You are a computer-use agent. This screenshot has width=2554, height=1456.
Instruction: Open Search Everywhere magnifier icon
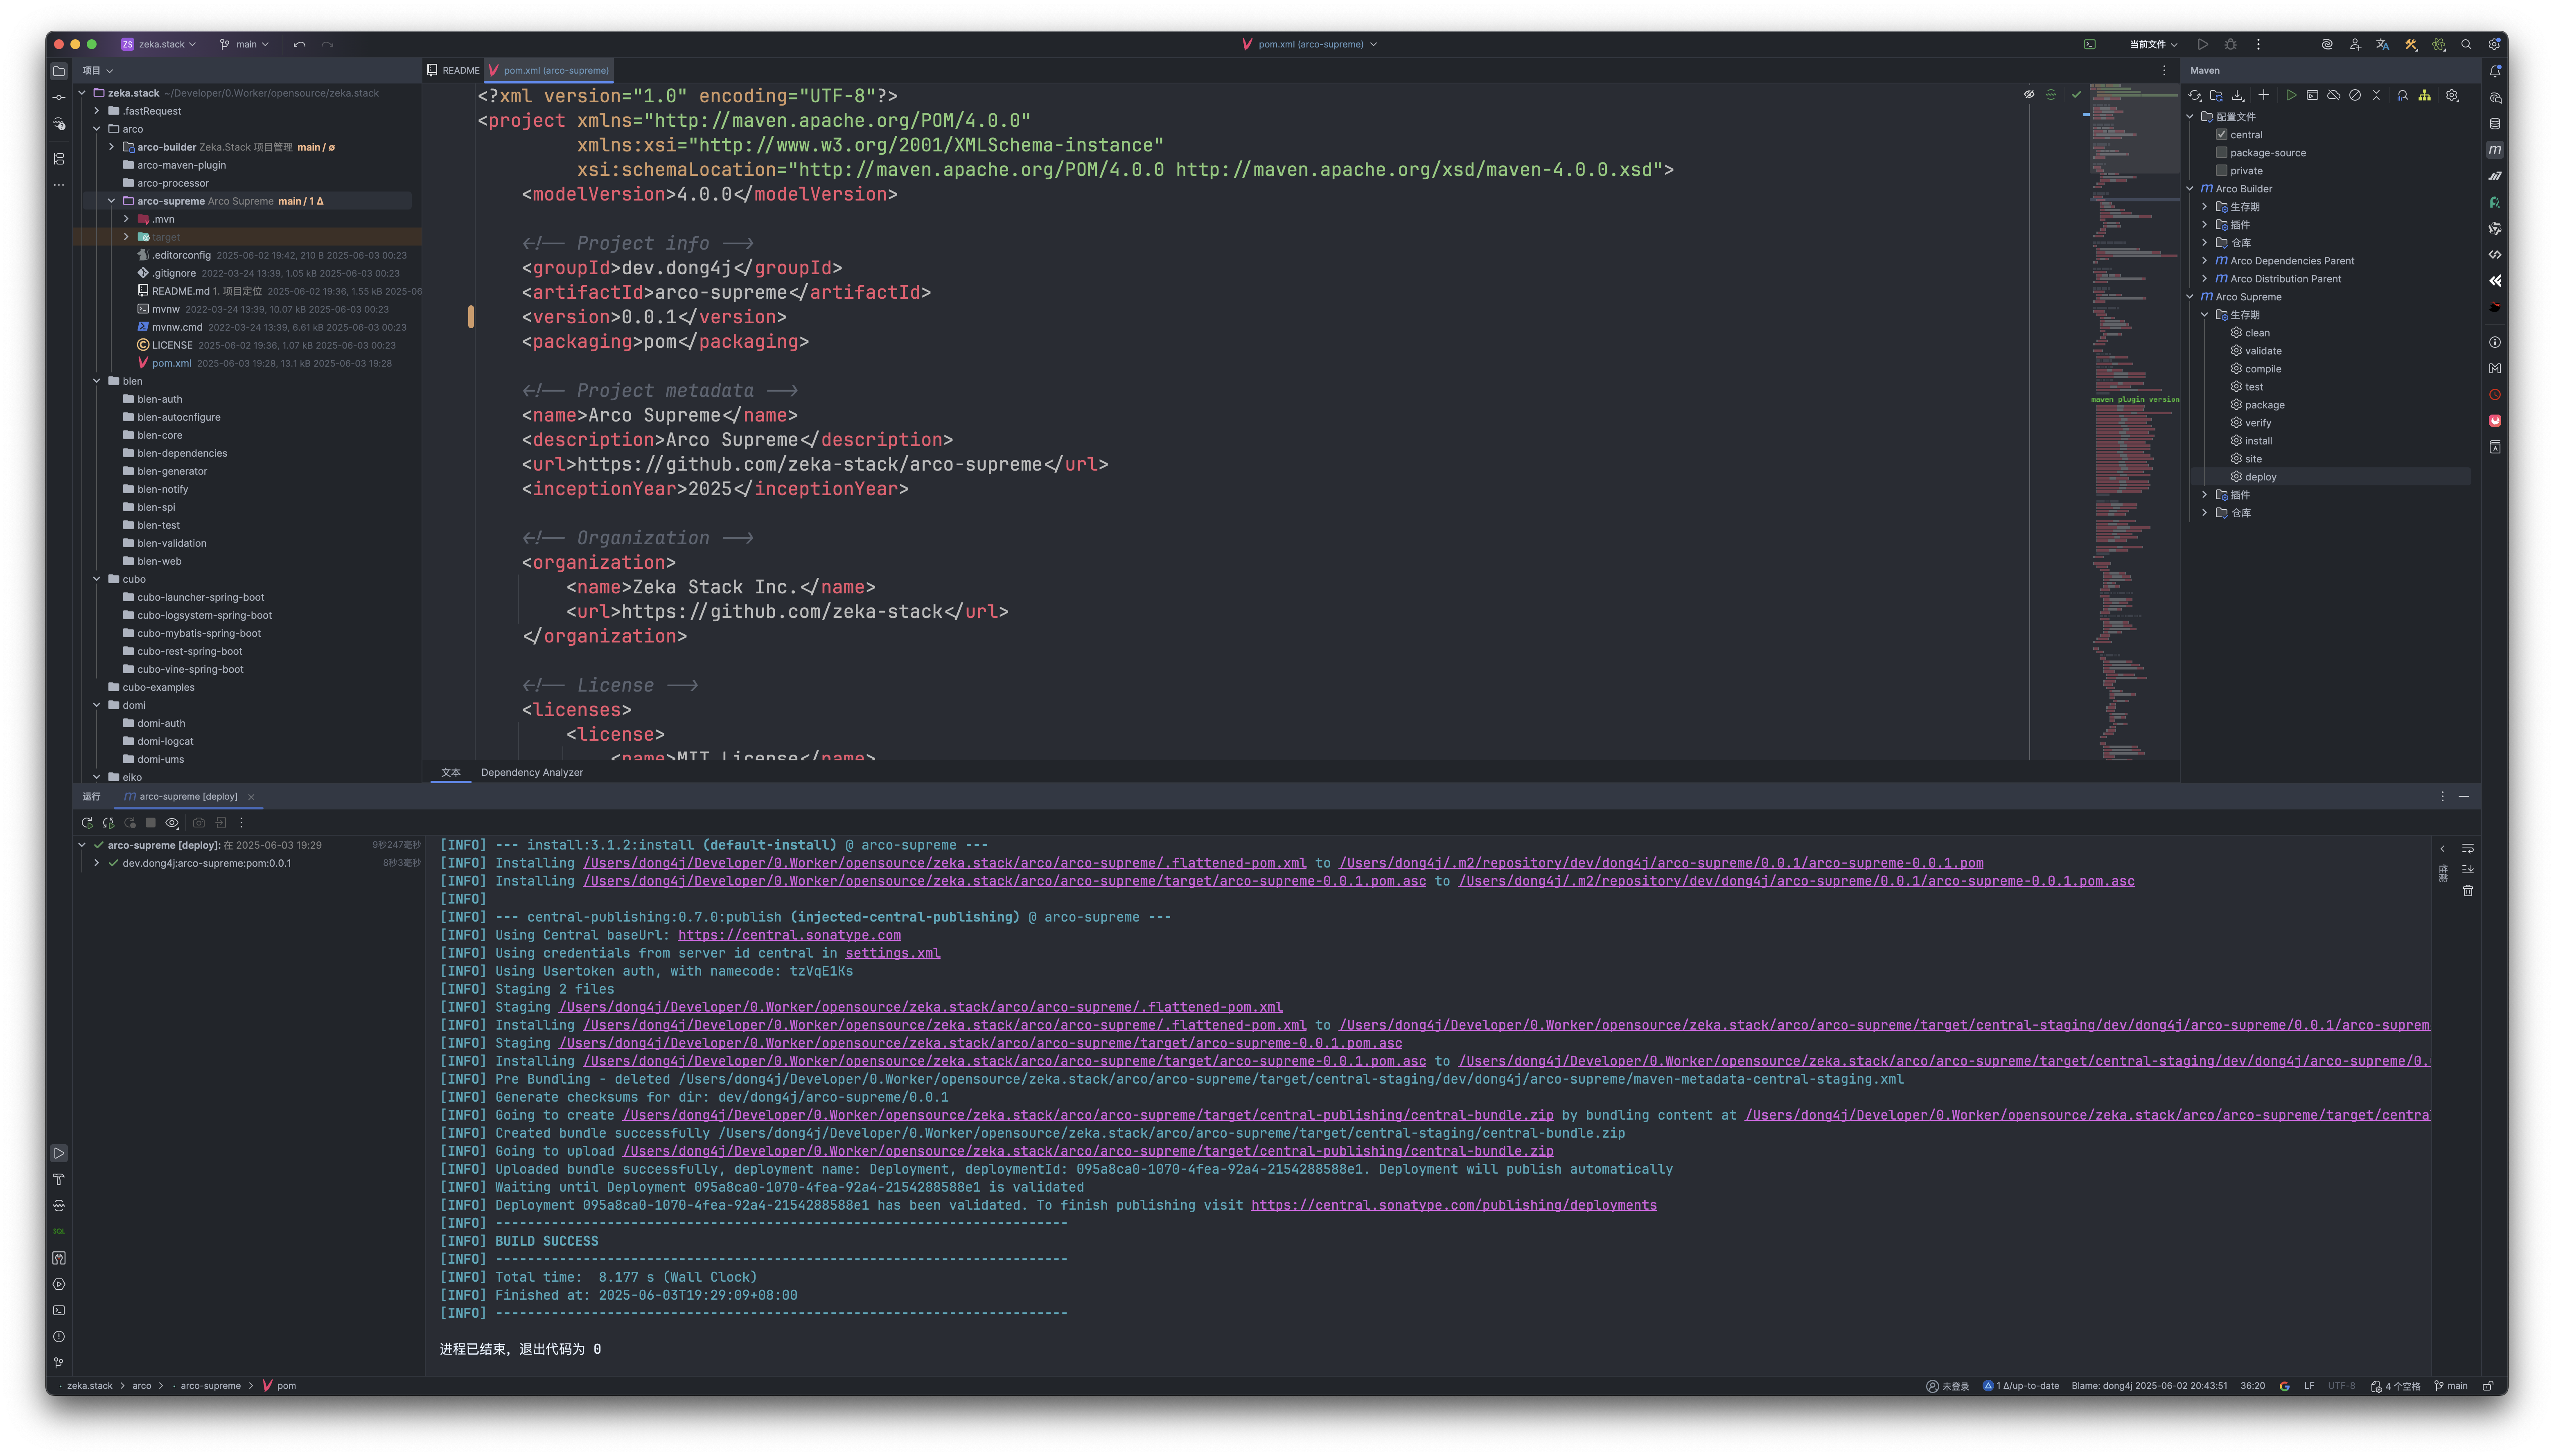click(2466, 44)
